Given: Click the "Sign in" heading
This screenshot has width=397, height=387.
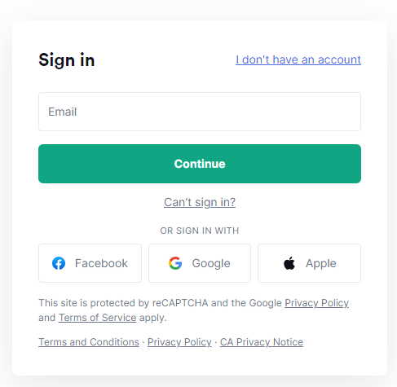Looking at the screenshot, I should coord(67,60).
